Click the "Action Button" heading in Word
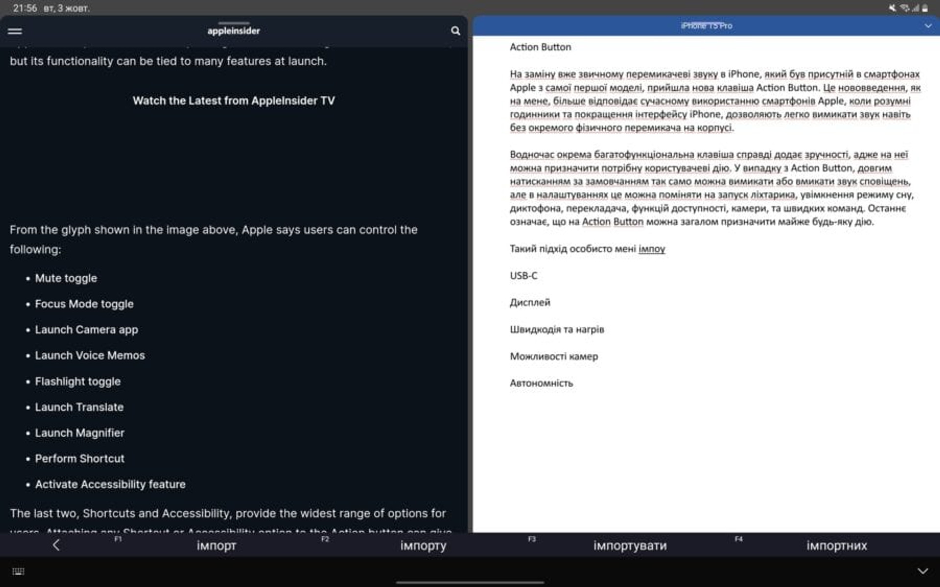This screenshot has height=587, width=940. 540,47
